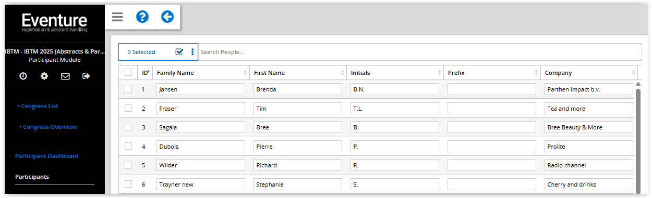Focus the Search People input field
652x198 pixels.
pos(419,52)
